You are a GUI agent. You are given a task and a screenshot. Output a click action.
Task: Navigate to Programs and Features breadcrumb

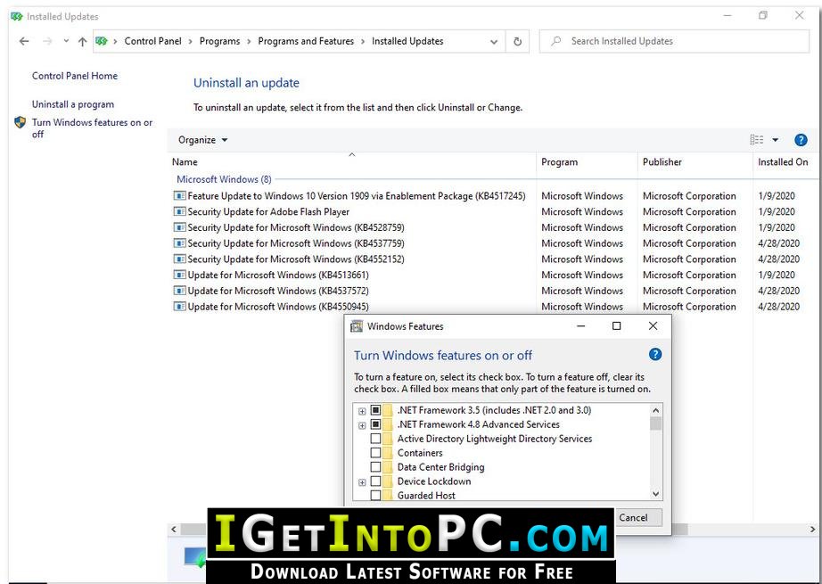point(306,41)
